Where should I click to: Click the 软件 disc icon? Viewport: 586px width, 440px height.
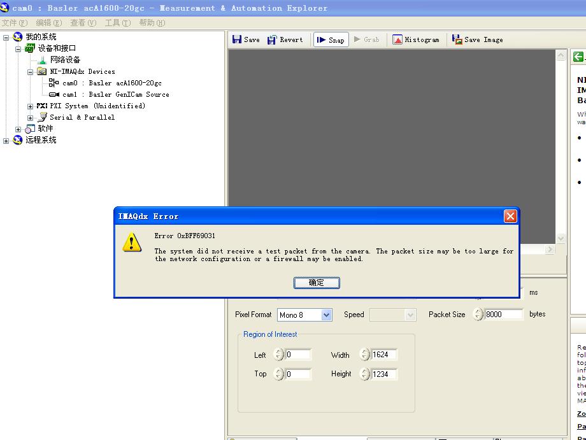click(x=30, y=129)
